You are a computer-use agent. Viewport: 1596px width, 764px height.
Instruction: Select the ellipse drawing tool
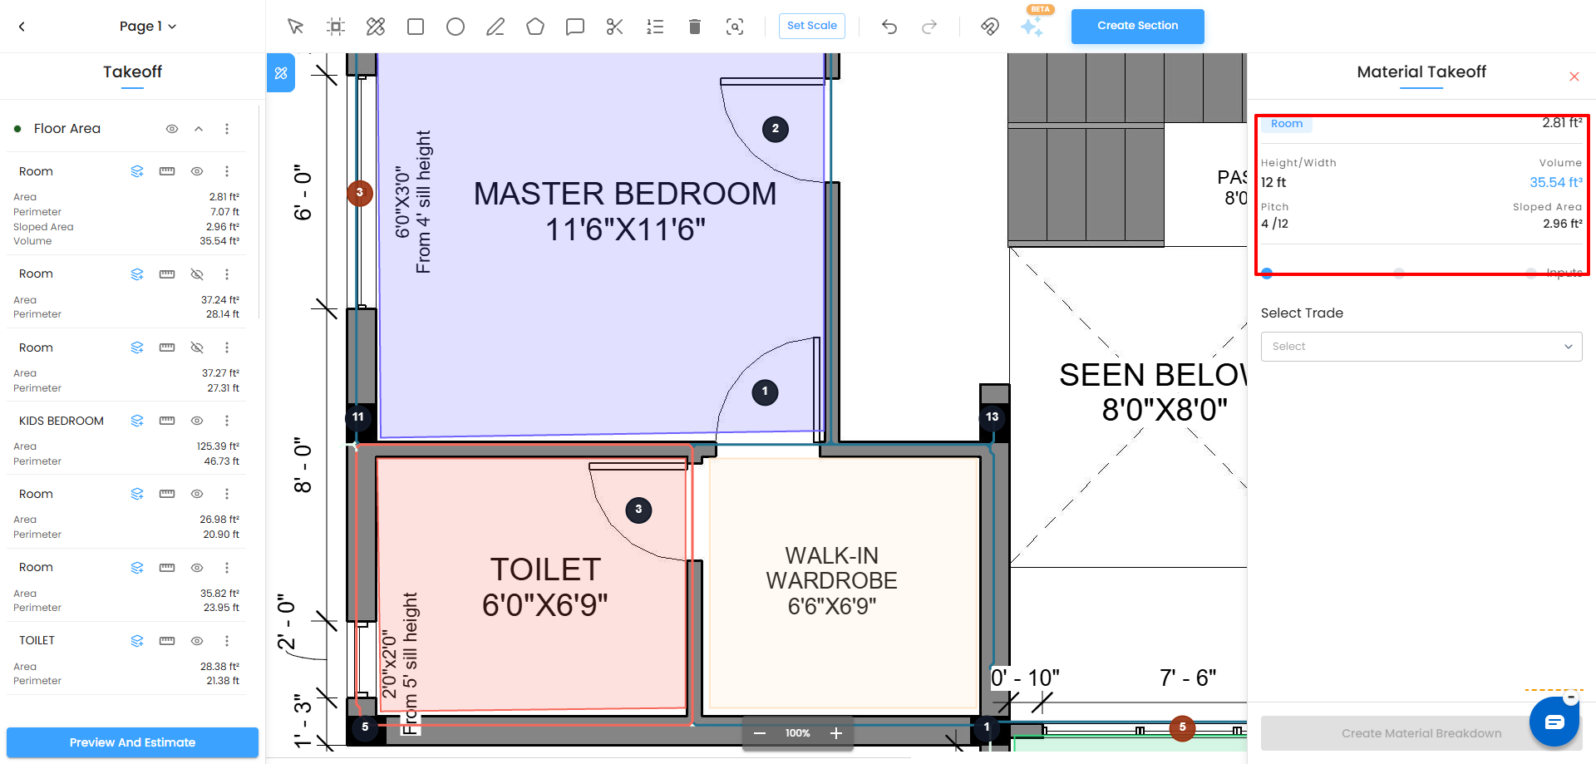[456, 27]
